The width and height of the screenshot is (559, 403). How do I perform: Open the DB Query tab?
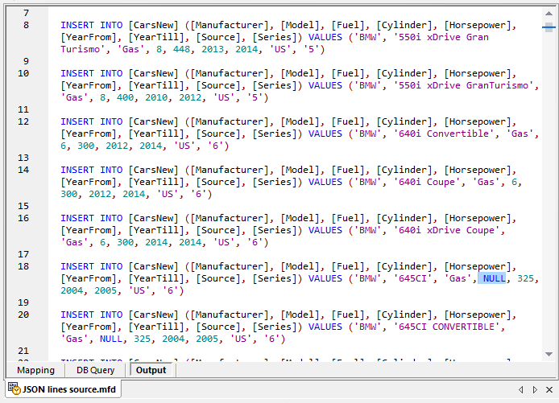(94, 370)
